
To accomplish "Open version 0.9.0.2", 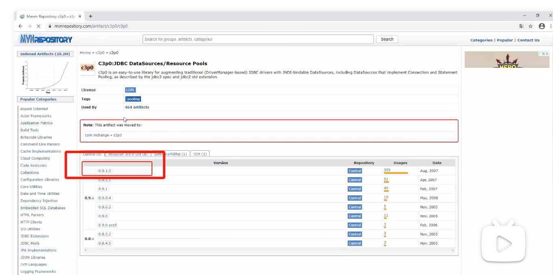I will click(x=105, y=207).
